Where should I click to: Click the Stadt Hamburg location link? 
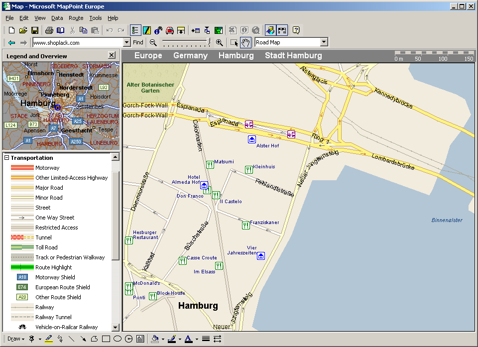point(293,55)
